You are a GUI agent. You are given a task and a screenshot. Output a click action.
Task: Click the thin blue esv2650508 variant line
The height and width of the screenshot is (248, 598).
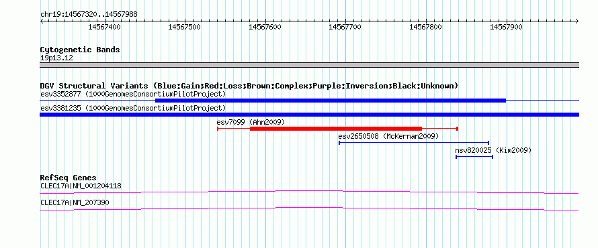point(414,143)
